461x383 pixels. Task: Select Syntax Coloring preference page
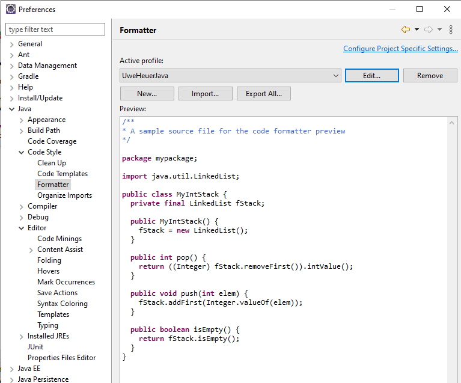click(62, 304)
